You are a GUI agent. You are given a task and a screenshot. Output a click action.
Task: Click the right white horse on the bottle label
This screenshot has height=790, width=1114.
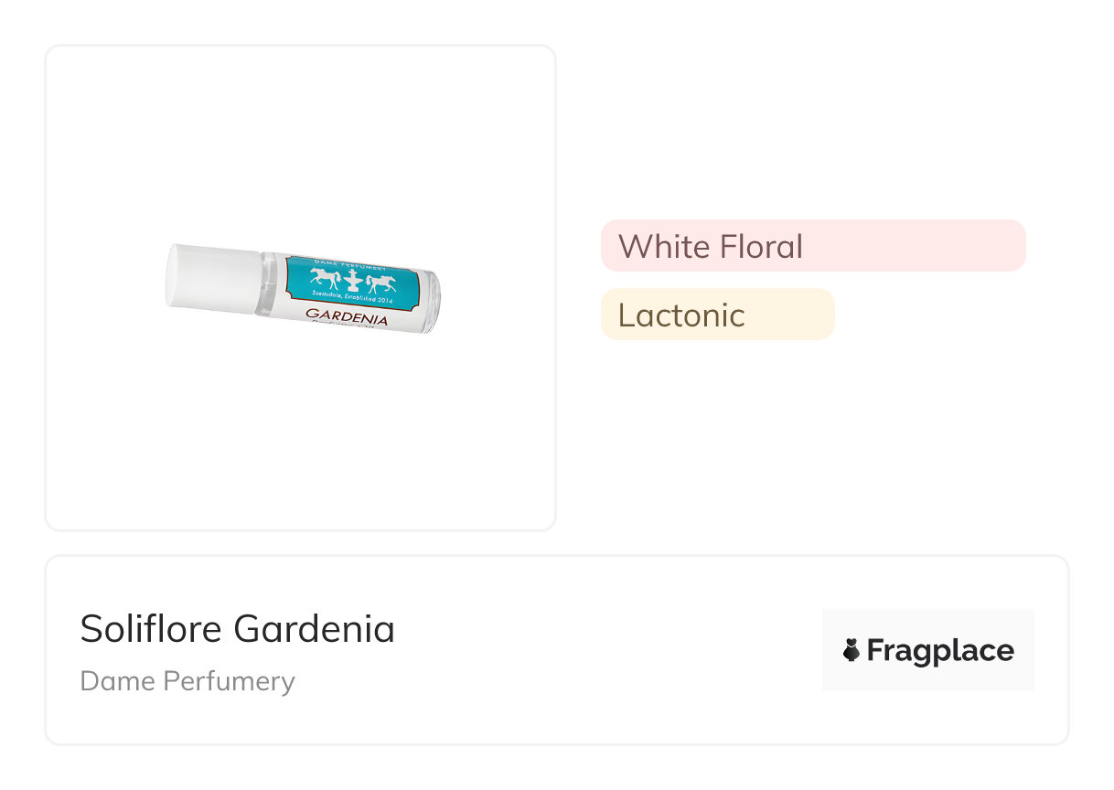click(380, 283)
